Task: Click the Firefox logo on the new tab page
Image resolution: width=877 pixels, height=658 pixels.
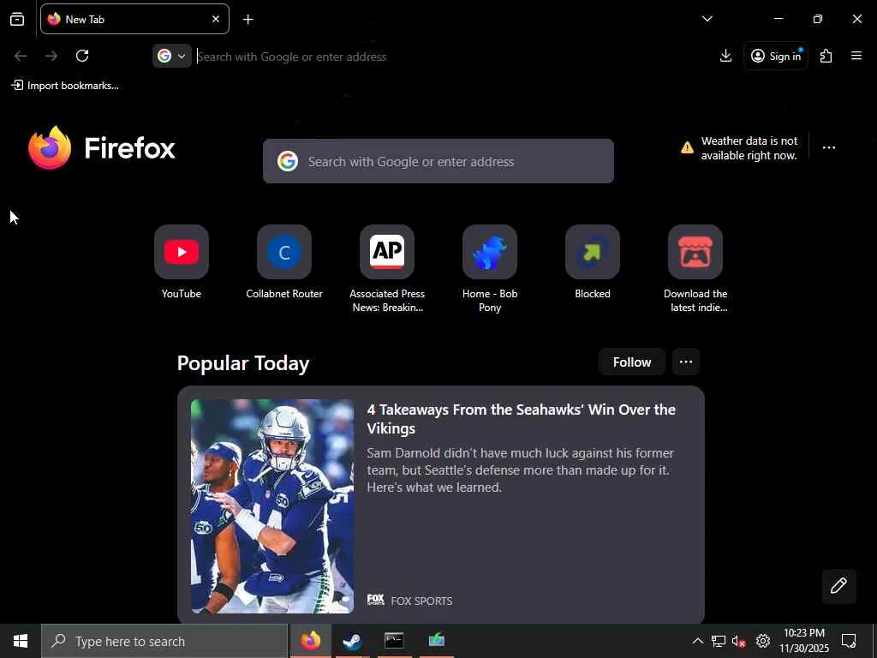Action: pyautogui.click(x=102, y=147)
